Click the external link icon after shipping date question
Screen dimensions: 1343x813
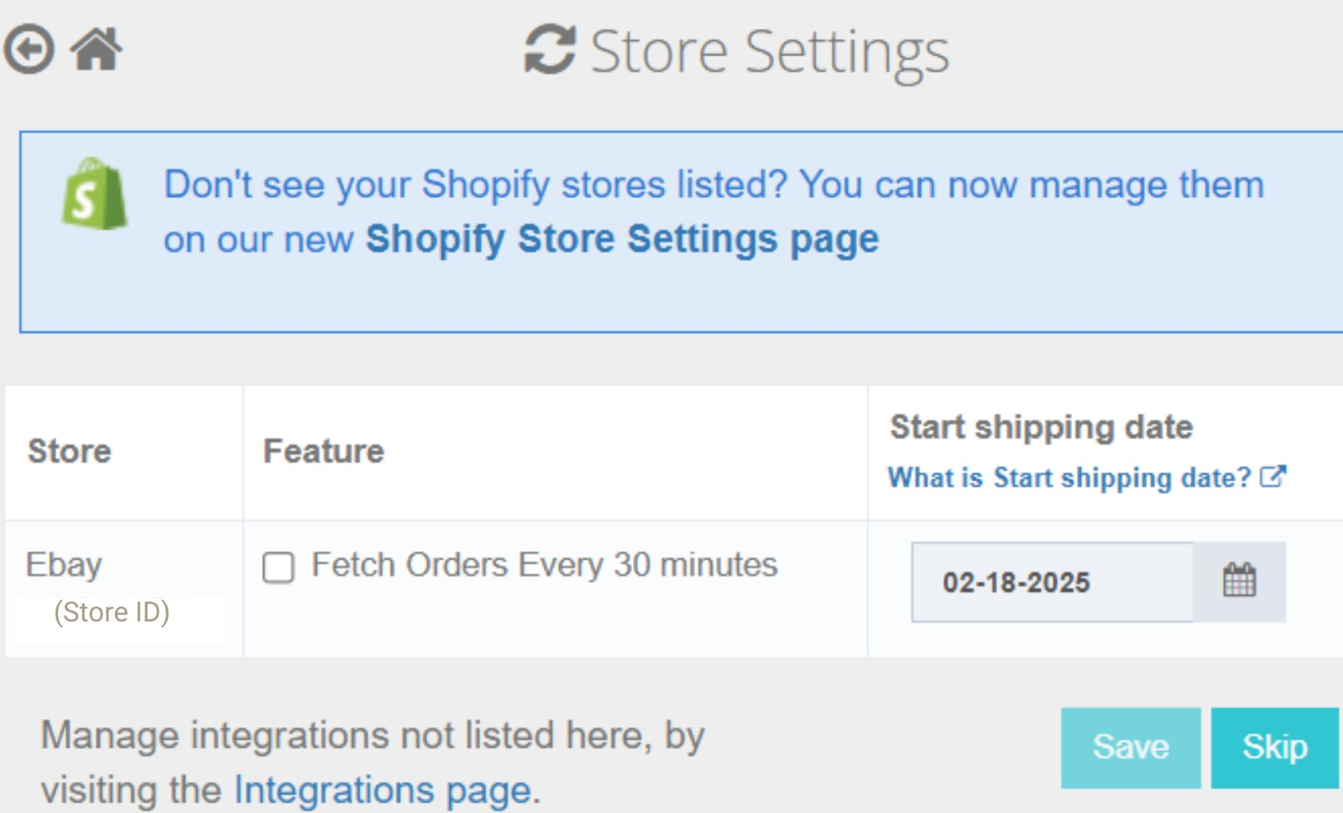point(1275,477)
